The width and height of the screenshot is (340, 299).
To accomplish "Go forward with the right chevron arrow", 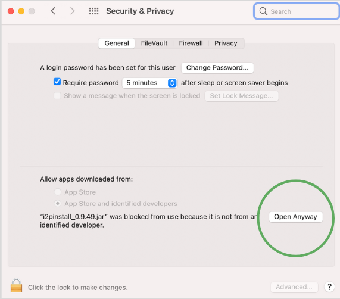I will point(72,11).
